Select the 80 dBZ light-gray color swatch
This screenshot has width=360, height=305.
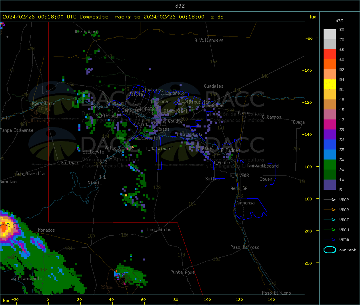[330, 34]
